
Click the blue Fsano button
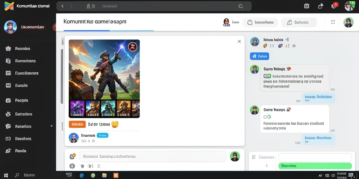[259, 56]
